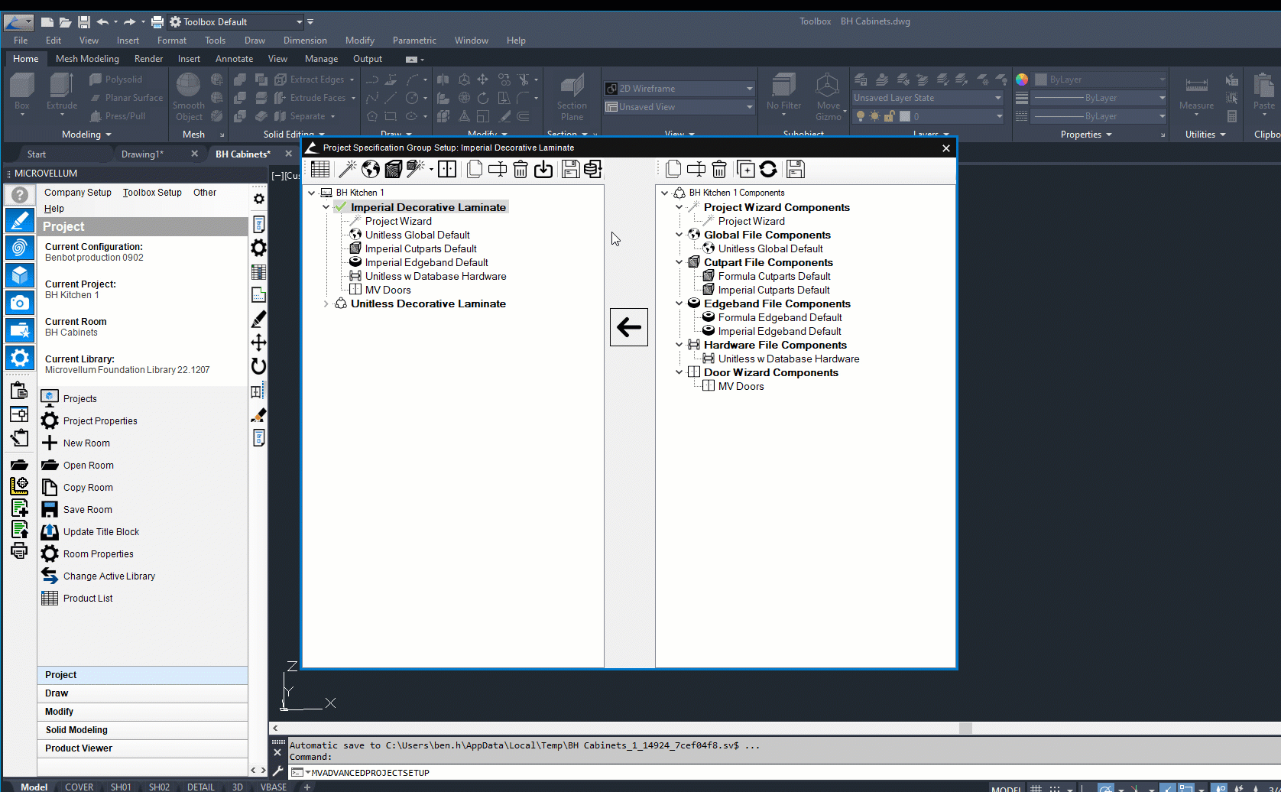Click the spreadsheet grid icon in dialog toolbar
The image size is (1281, 792).
[320, 169]
